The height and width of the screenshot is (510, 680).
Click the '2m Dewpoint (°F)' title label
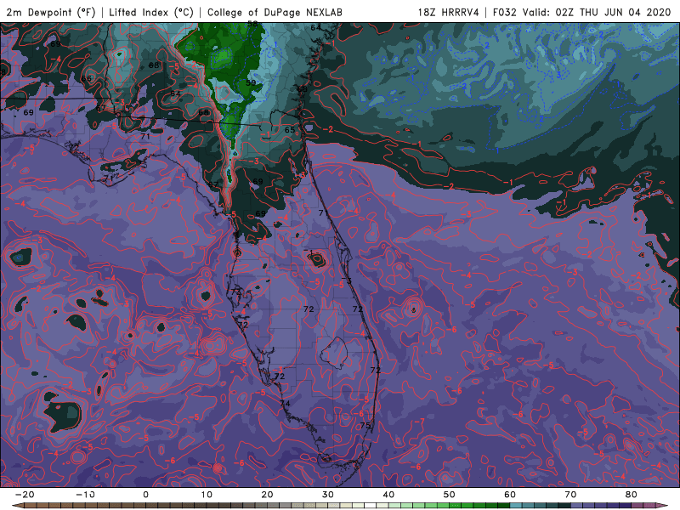tap(51, 12)
